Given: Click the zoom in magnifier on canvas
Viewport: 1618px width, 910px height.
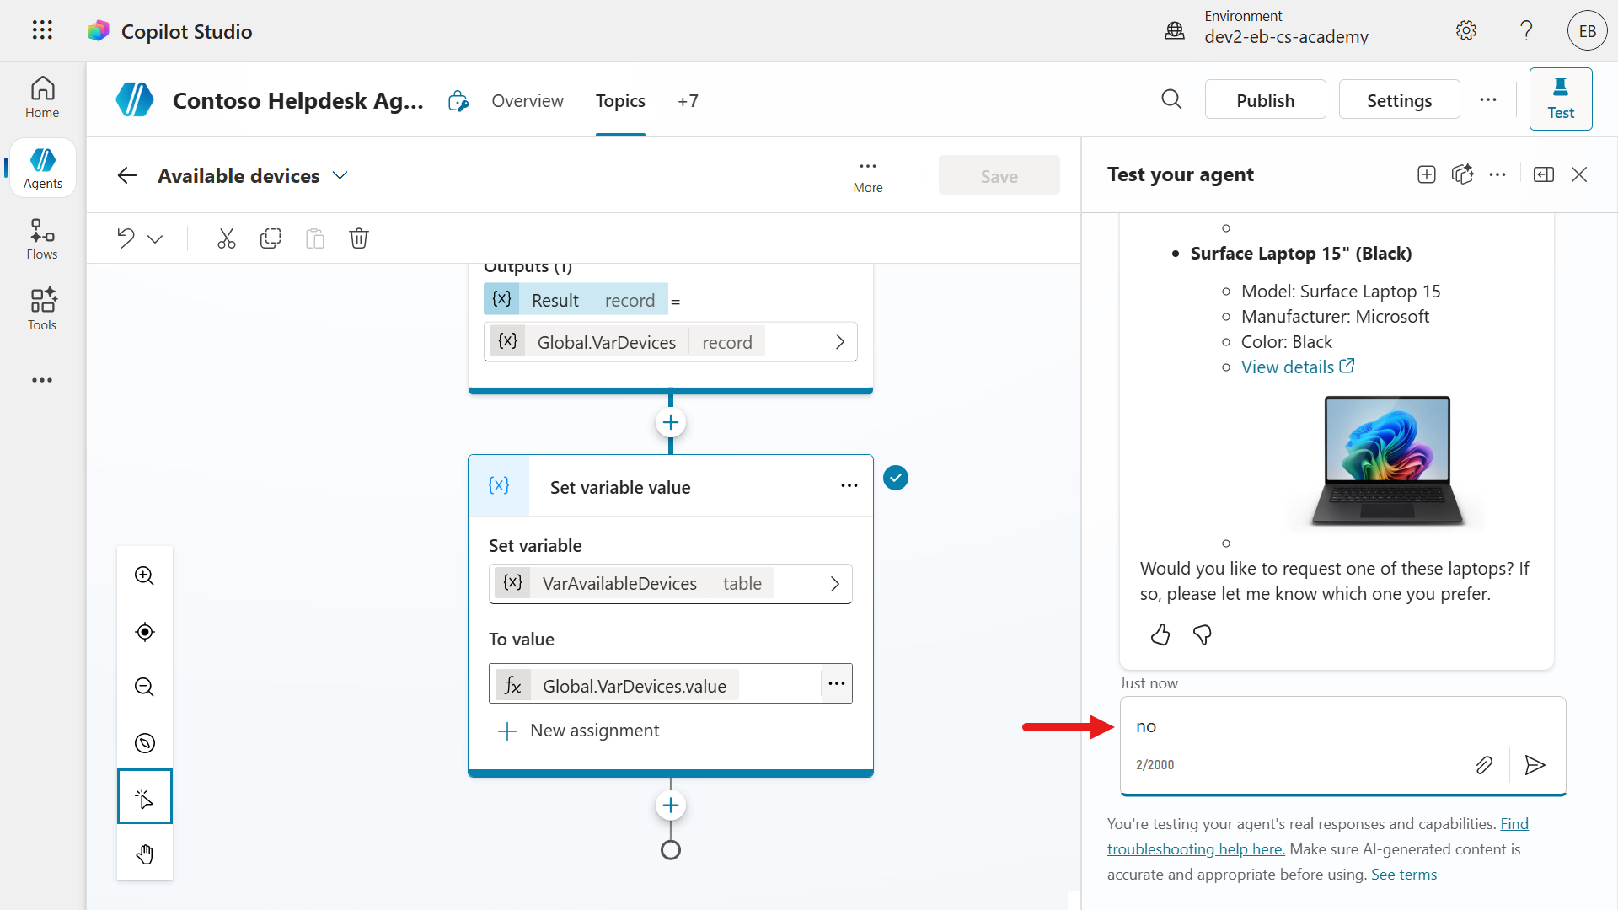Looking at the screenshot, I should [x=145, y=575].
